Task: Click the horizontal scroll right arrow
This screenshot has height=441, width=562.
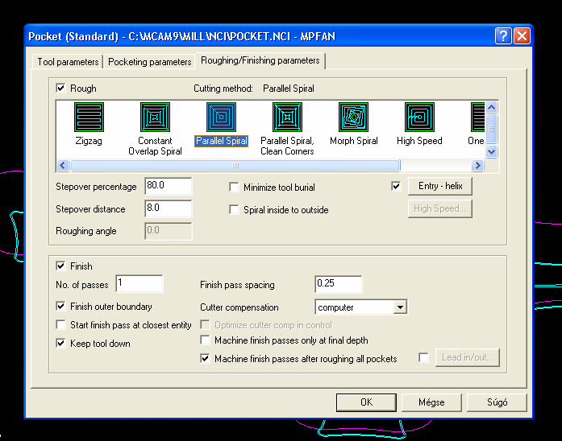Action: click(477, 165)
